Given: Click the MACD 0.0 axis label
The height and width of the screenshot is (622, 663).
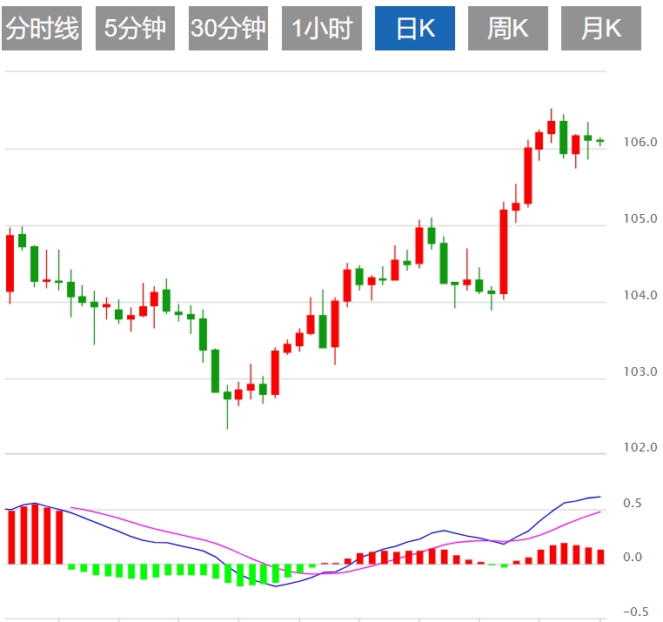Looking at the screenshot, I should pyautogui.click(x=633, y=557).
